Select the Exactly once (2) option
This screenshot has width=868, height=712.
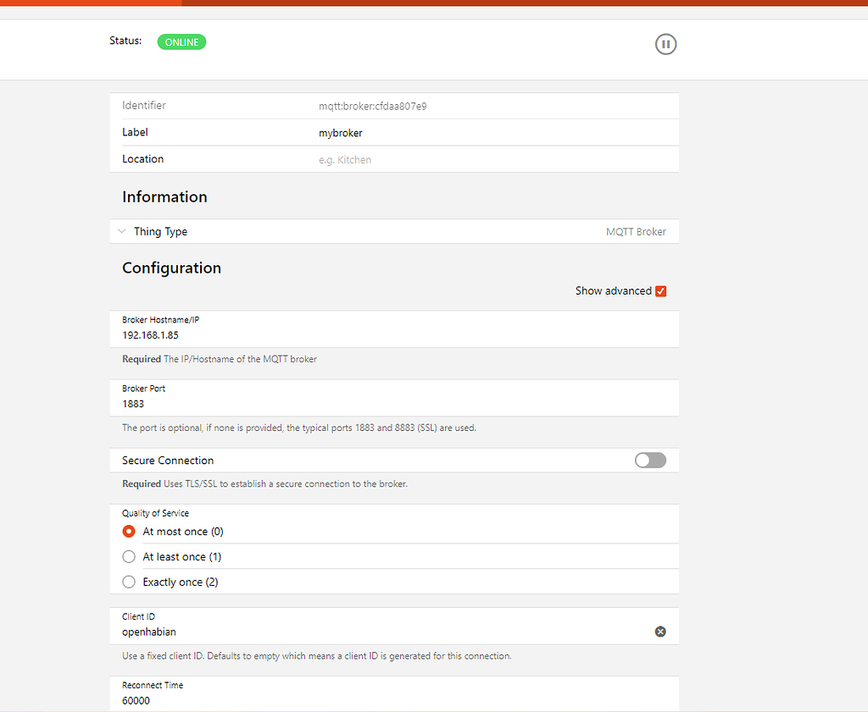pyautogui.click(x=129, y=582)
